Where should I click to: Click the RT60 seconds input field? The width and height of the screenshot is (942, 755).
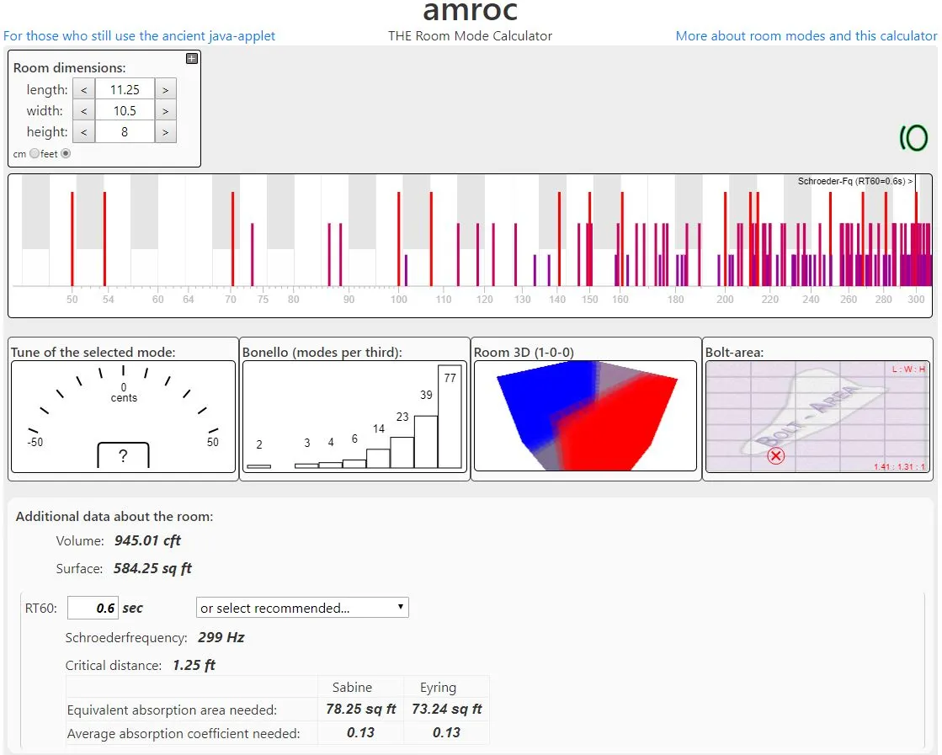tap(93, 608)
